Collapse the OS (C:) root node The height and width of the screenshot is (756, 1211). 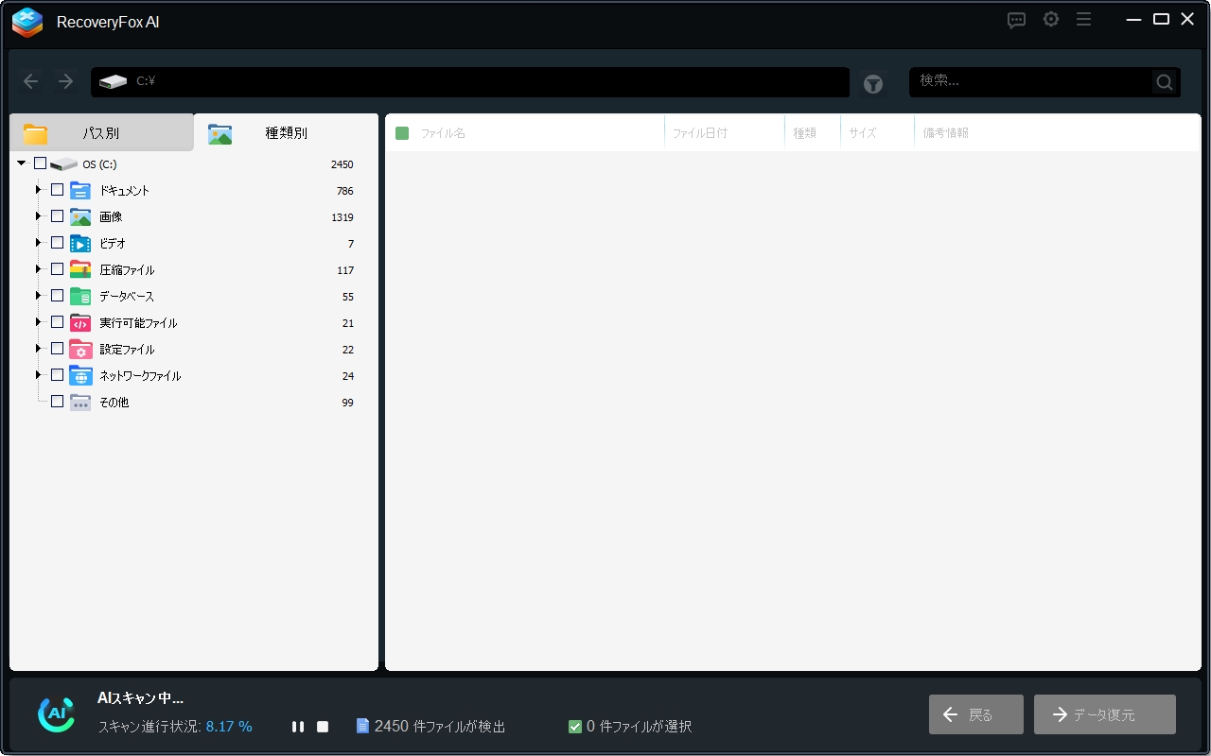click(22, 163)
